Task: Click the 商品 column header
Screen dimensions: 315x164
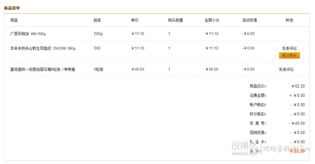Action: click(x=14, y=20)
